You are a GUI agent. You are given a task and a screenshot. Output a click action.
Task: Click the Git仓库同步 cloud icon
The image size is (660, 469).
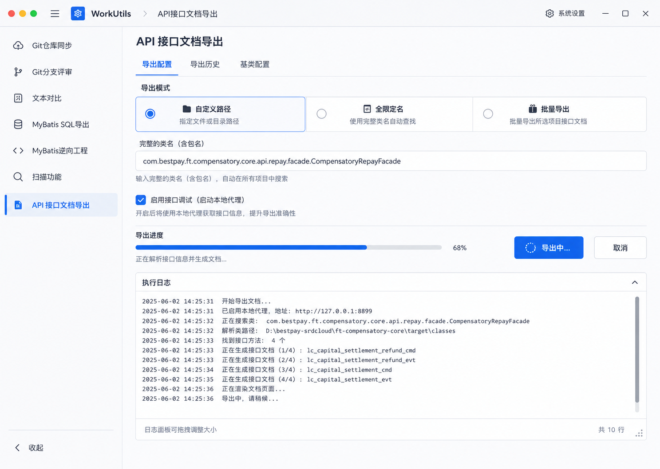pos(18,46)
